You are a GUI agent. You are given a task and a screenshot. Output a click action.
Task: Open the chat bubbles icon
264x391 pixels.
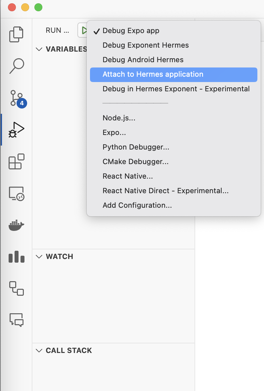(17, 320)
